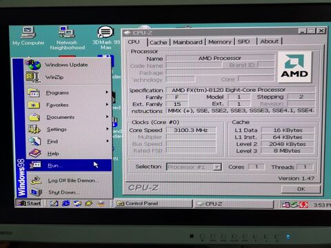Expand the Documents submenu

click(x=68, y=117)
